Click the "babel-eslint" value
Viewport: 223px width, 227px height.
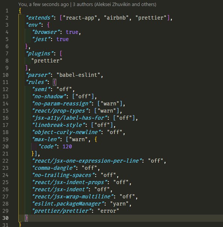pos(78,75)
